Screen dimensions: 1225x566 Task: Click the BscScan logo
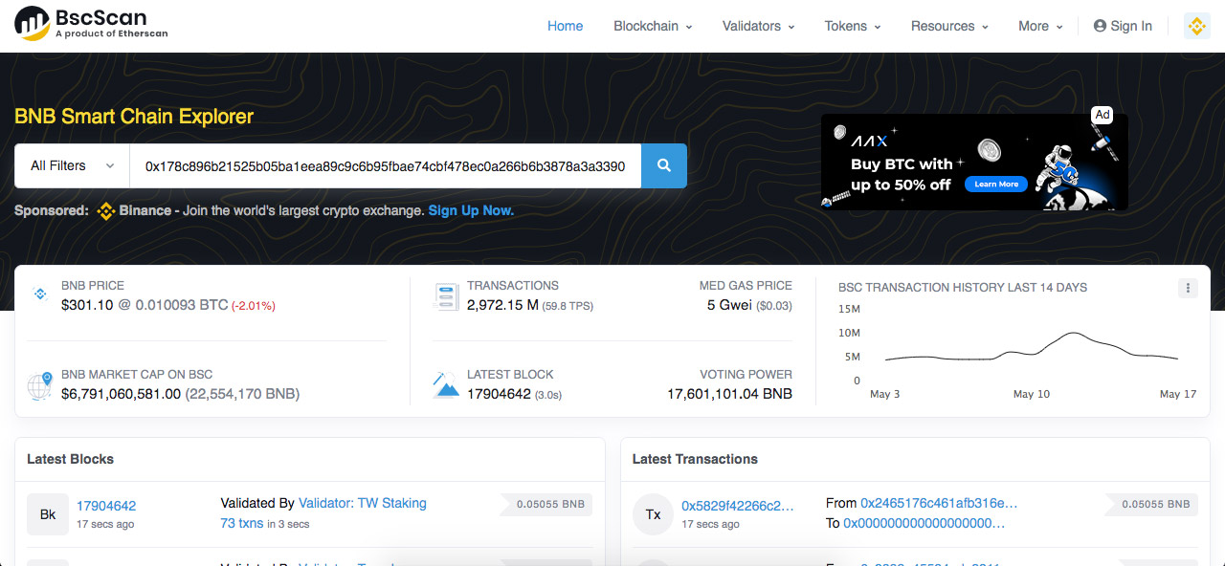coord(92,24)
